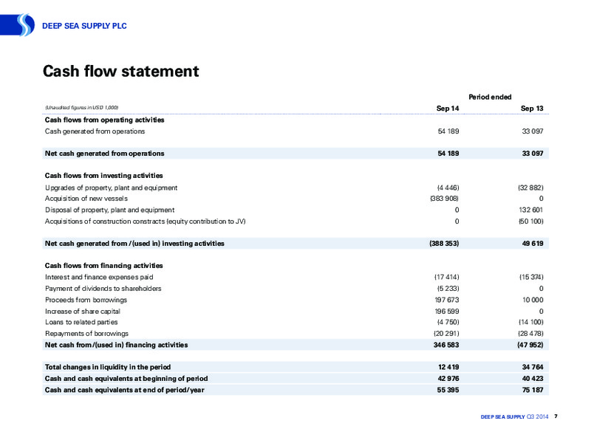Click value (5 233) dividends

click(x=448, y=289)
